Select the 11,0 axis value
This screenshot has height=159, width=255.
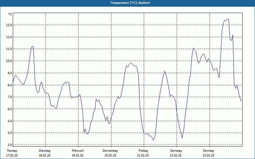(9, 49)
